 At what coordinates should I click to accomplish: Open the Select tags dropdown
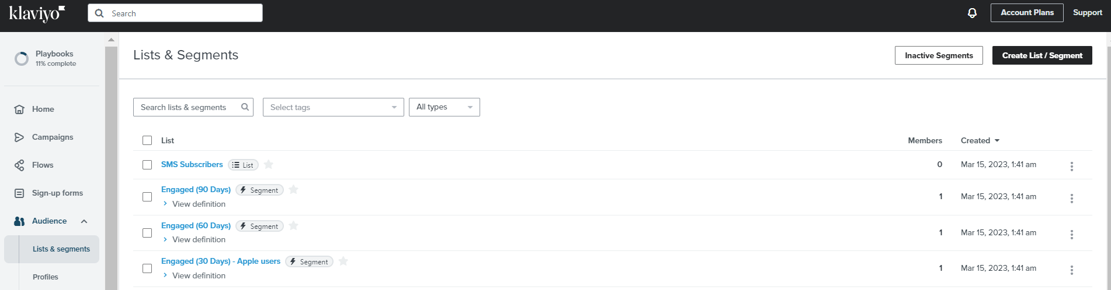(334, 107)
